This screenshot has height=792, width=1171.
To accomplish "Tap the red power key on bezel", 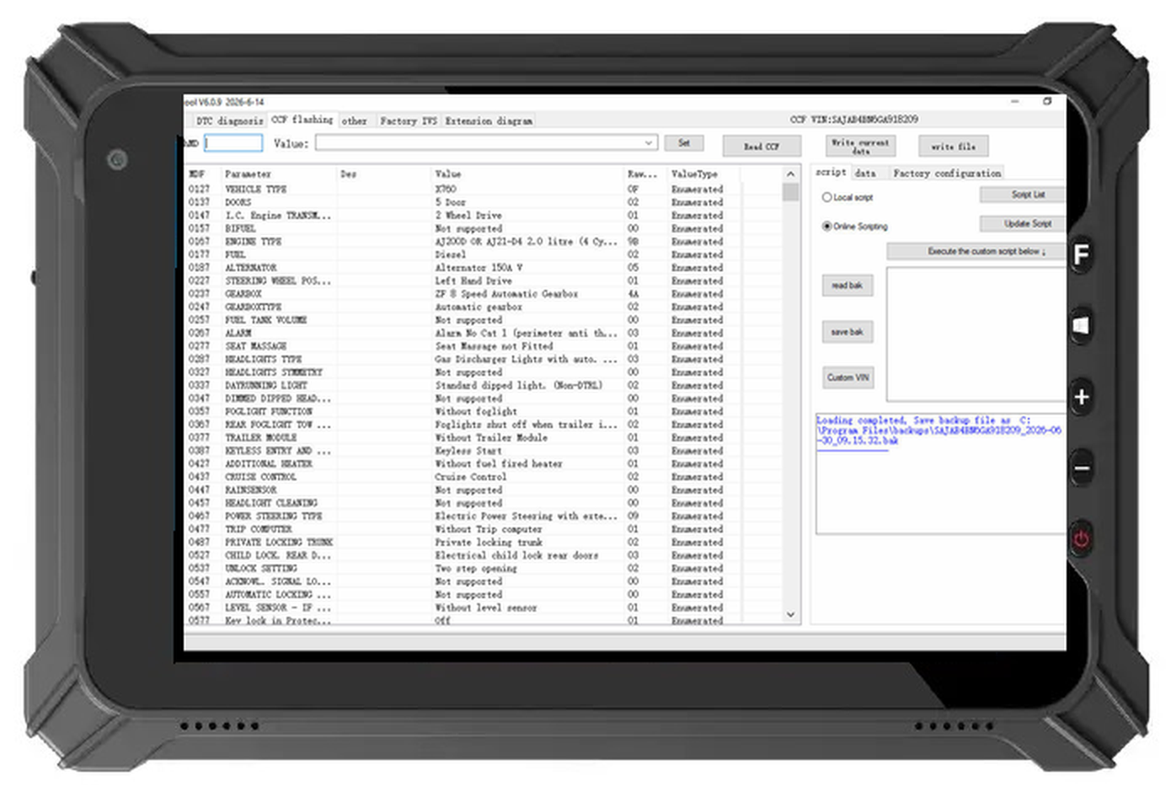I will coord(1082,538).
